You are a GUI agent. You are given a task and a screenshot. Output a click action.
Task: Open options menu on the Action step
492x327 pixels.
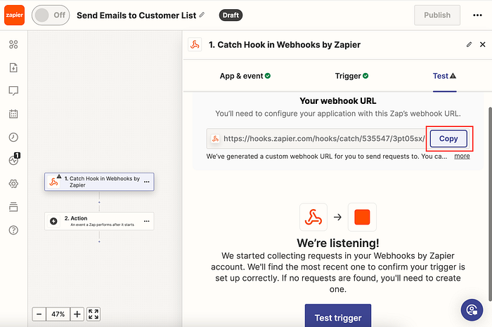[x=146, y=221]
